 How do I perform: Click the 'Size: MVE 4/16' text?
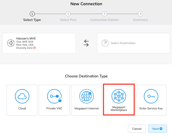pos(25,42)
